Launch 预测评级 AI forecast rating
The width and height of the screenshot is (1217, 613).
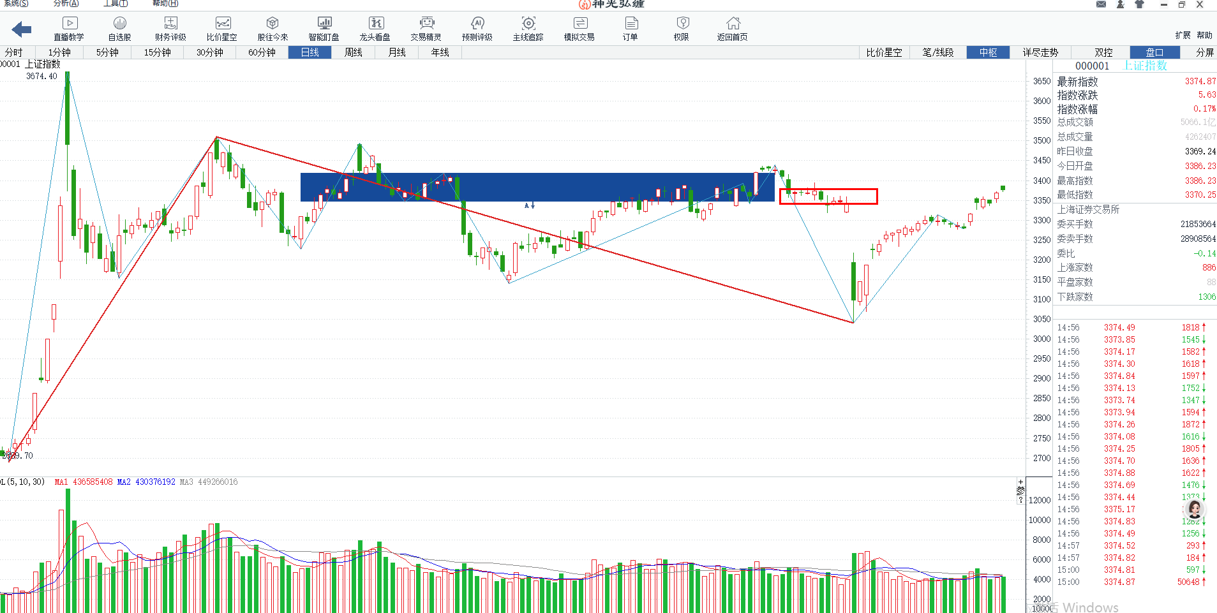pos(477,29)
